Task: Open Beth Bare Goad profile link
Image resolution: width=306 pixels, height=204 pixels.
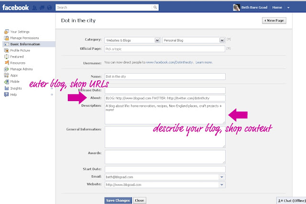Action: [254, 8]
